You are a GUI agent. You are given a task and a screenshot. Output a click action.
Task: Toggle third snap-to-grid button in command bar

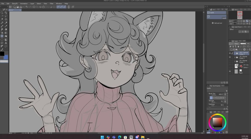coord(65,7)
